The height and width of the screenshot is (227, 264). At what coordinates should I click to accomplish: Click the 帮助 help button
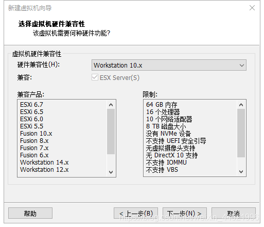(30, 213)
